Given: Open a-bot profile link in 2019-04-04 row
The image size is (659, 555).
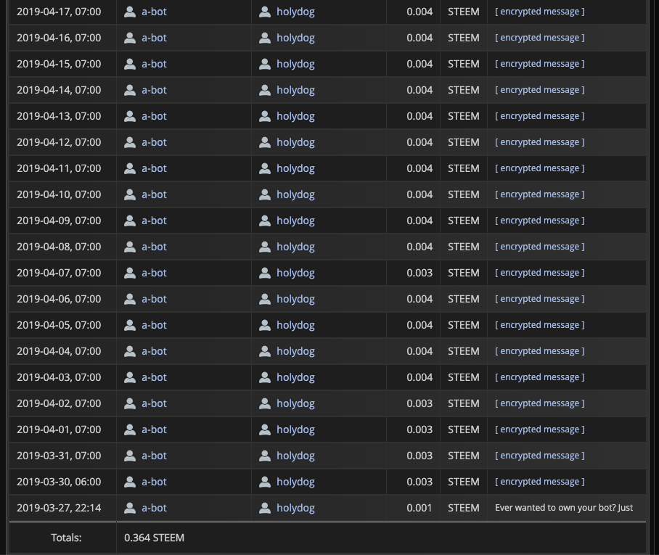Looking at the screenshot, I should click(x=154, y=351).
